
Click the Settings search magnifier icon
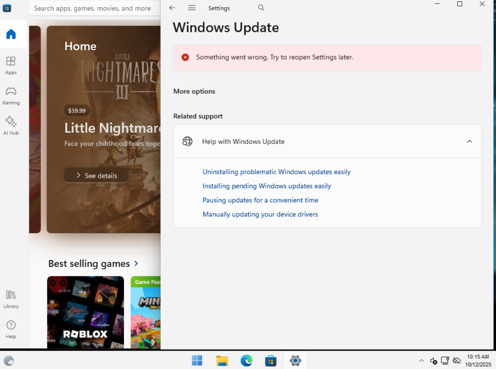(261, 8)
